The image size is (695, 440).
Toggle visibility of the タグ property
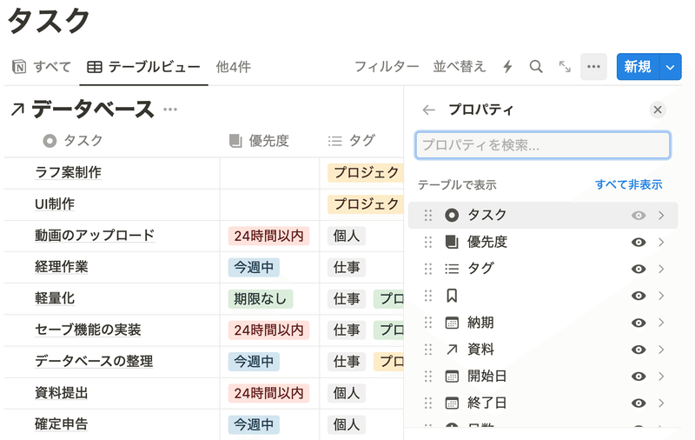(639, 270)
